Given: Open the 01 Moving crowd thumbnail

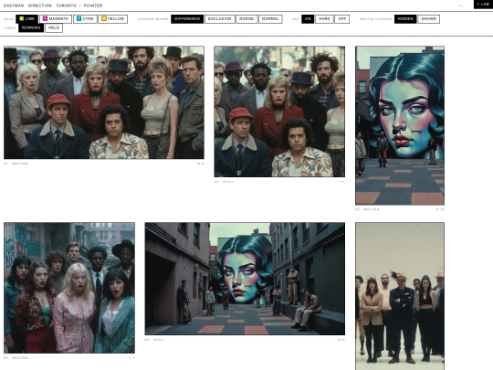Looking at the screenshot, I should pos(104,102).
